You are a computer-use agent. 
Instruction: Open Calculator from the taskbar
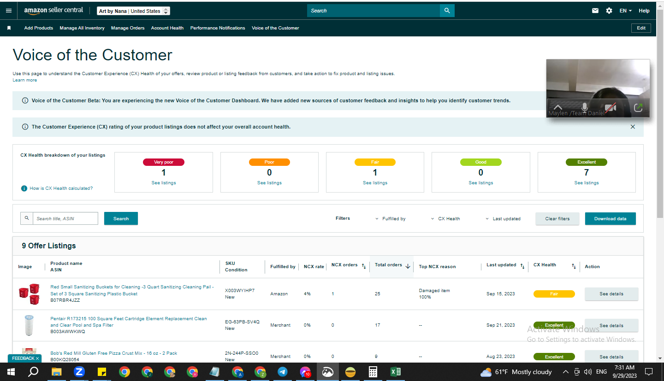(x=373, y=372)
